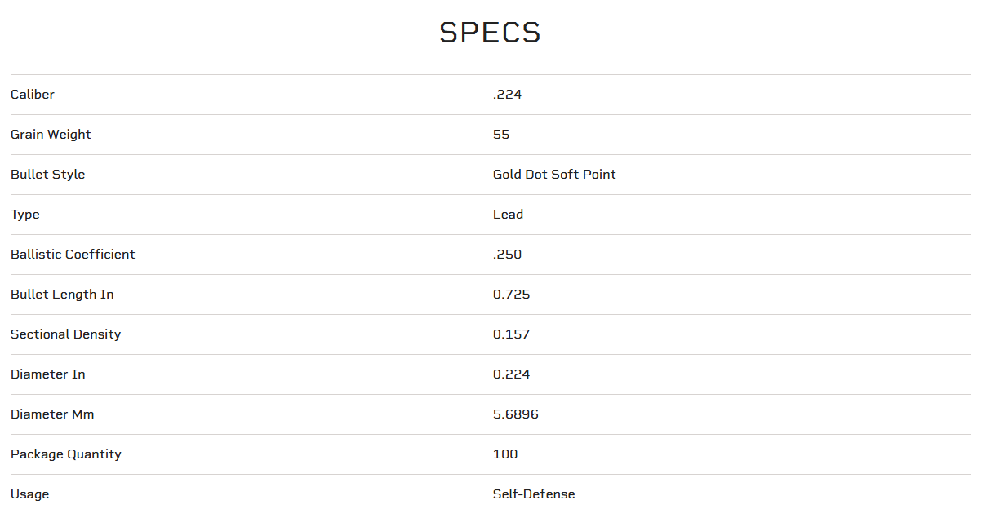This screenshot has height=505, width=982.
Task: Click the Caliber row label
Action: coord(33,95)
